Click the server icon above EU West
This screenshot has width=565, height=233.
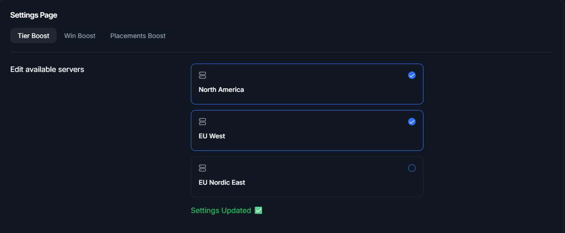click(x=202, y=122)
